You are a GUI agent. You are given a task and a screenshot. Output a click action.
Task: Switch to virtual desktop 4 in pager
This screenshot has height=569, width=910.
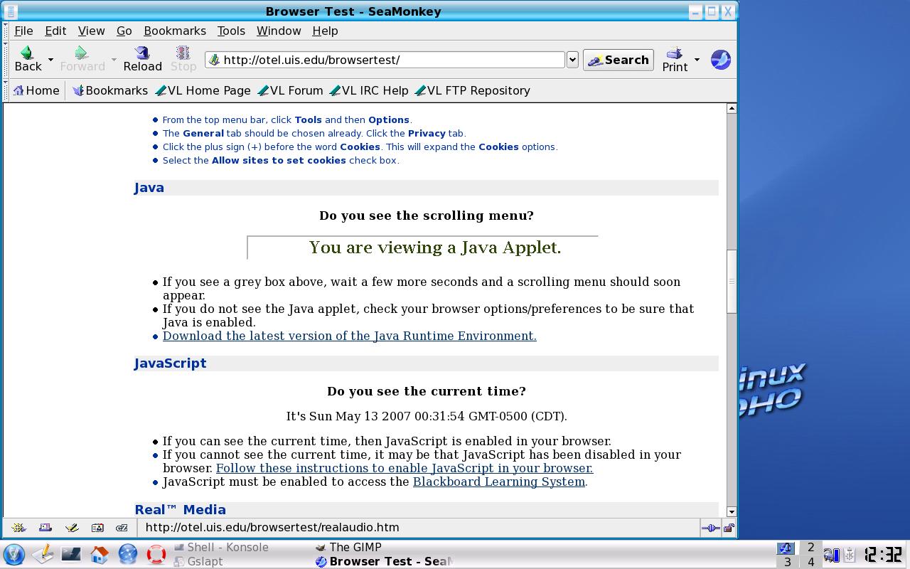pyautogui.click(x=811, y=562)
